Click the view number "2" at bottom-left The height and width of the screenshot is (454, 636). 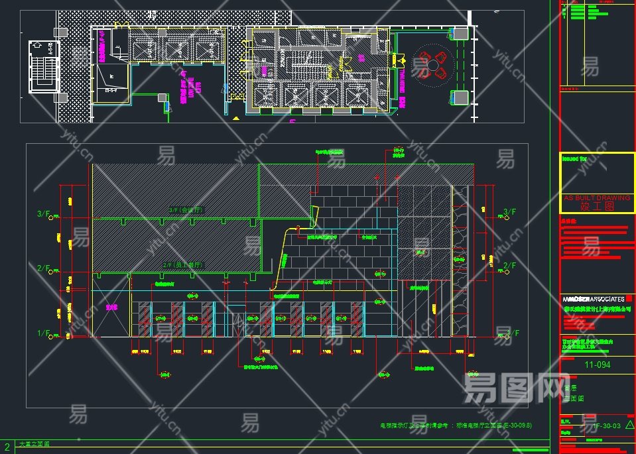[7, 447]
